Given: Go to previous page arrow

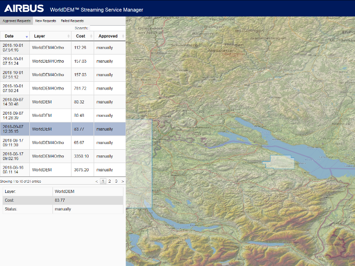Looking at the screenshot, I should click(97, 181).
